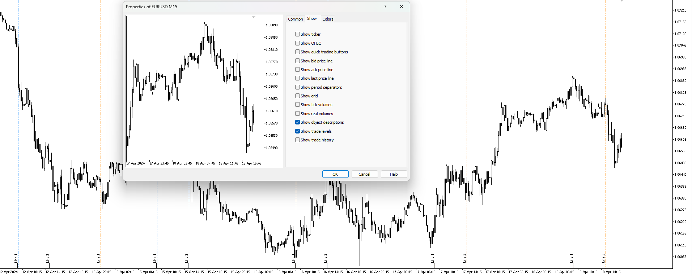Click main chart price label 1.07210

tap(680, 10)
